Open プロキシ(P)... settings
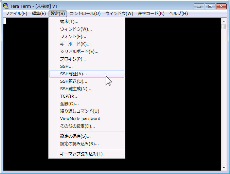 [87, 59]
